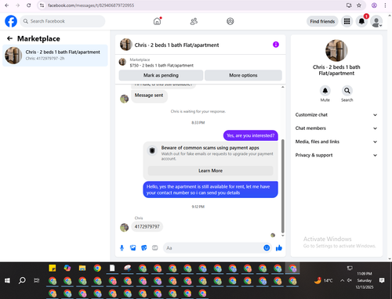392x299 pixels.
Task: Click the Mark as pending button
Action: click(x=161, y=75)
